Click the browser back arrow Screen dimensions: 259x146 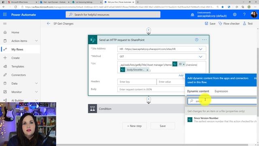(x=4, y=7)
